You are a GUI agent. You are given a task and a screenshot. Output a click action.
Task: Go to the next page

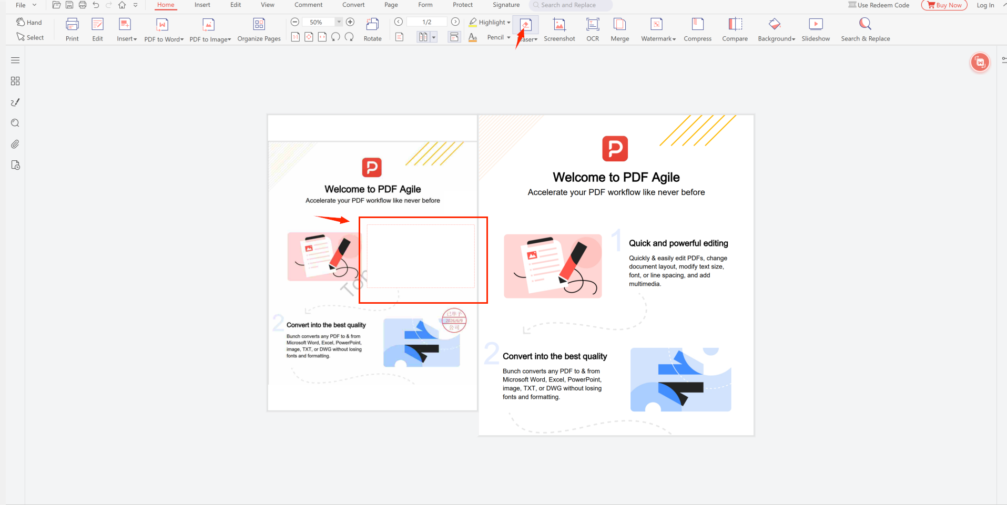click(455, 22)
